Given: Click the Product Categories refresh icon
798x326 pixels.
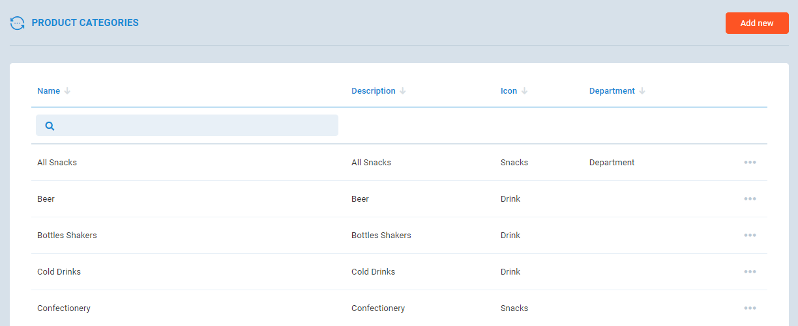Looking at the screenshot, I should tap(18, 23).
